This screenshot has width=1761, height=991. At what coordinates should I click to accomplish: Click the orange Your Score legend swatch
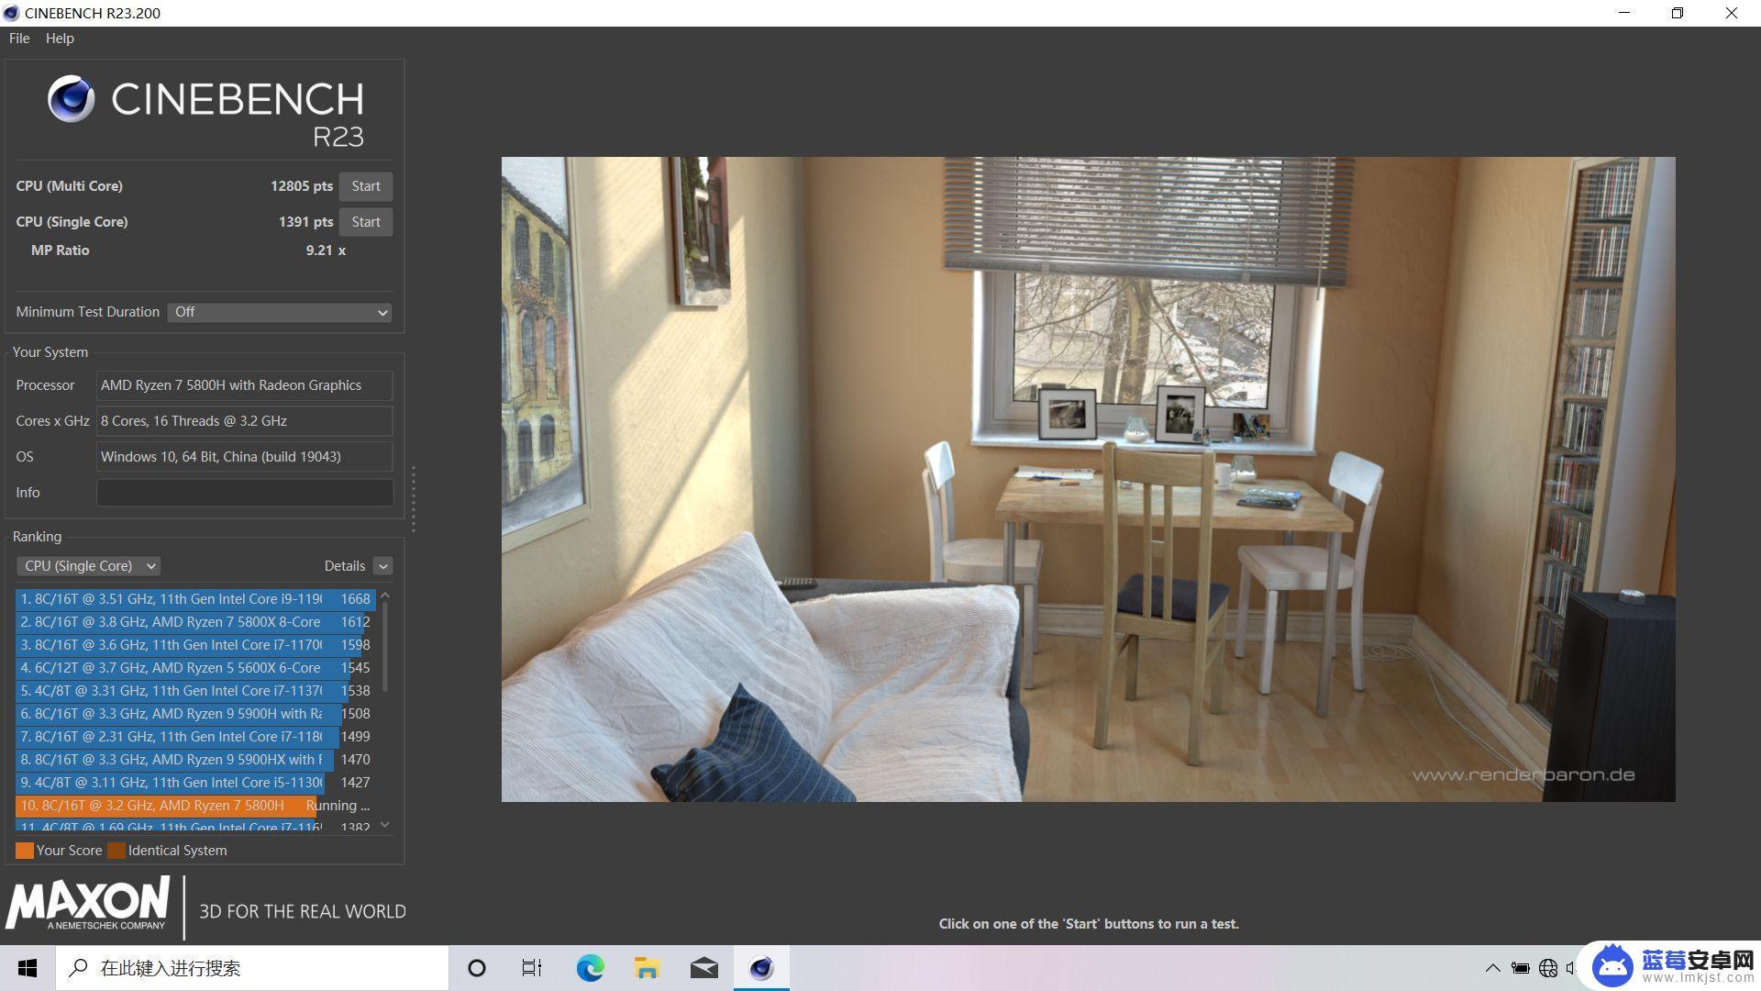pyautogui.click(x=25, y=851)
